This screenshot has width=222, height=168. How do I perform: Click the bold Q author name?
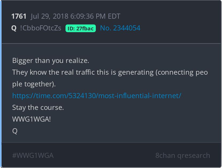(14, 28)
